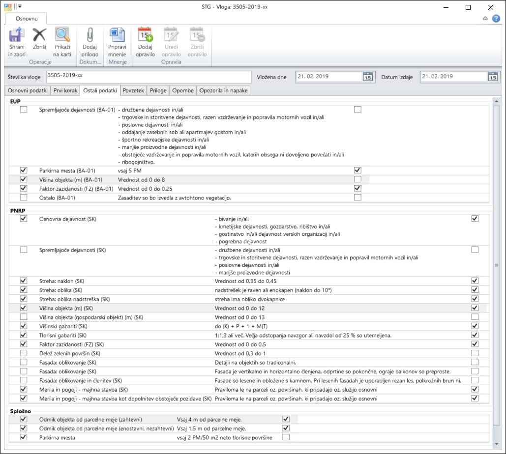
Task: Click Pripravi mnenje Word document icon
Action: click(117, 35)
